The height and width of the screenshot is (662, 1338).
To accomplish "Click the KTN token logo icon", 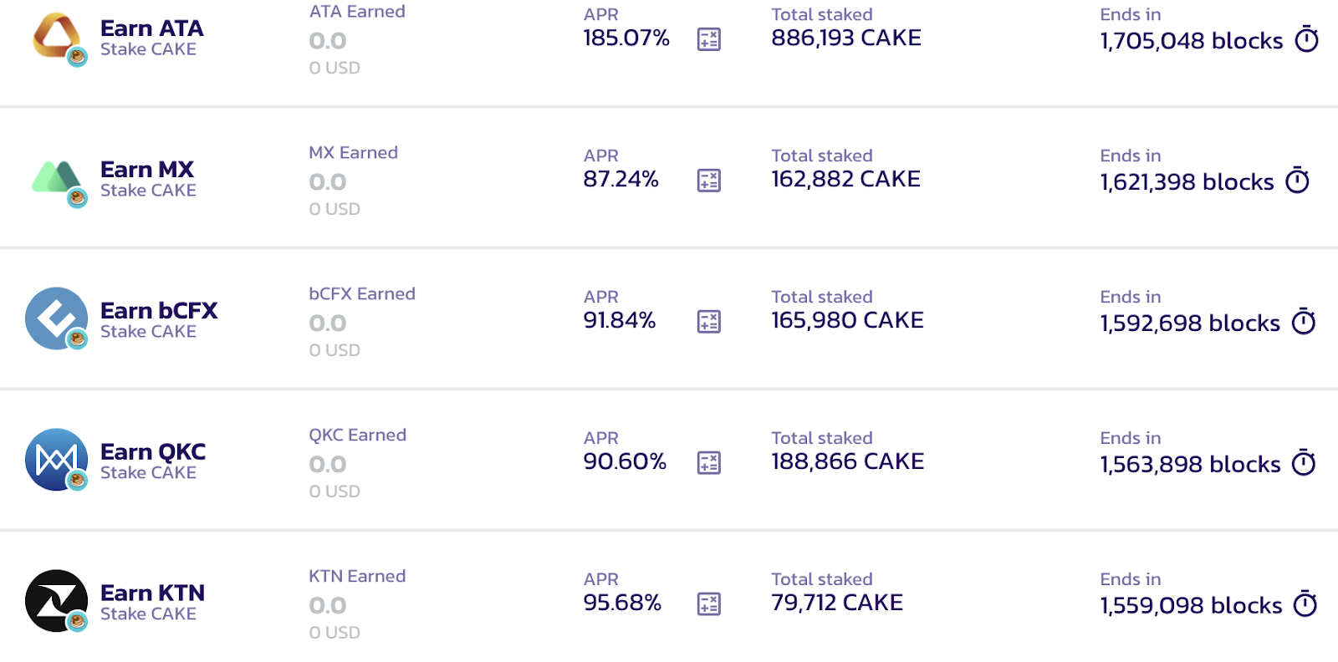I will pyautogui.click(x=57, y=601).
